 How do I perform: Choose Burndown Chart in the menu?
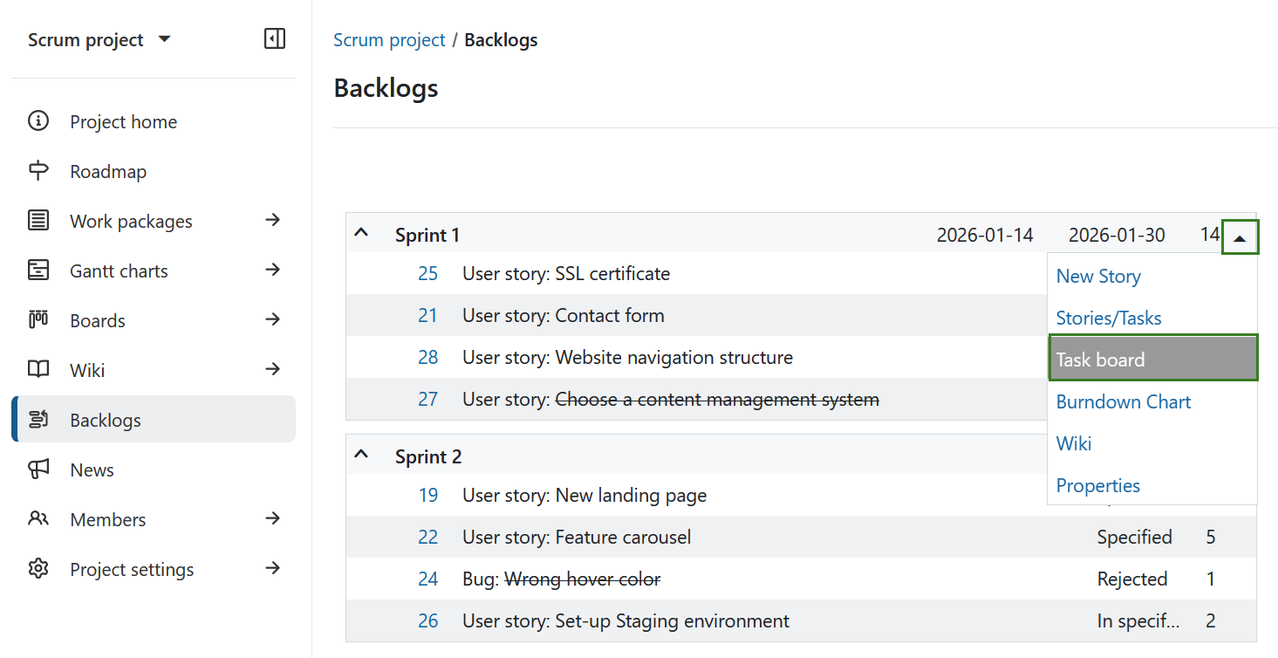[x=1124, y=401]
